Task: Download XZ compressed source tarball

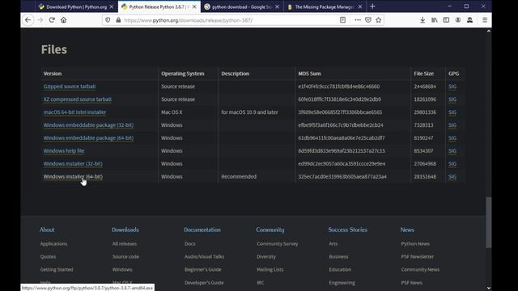Action: pos(78,99)
